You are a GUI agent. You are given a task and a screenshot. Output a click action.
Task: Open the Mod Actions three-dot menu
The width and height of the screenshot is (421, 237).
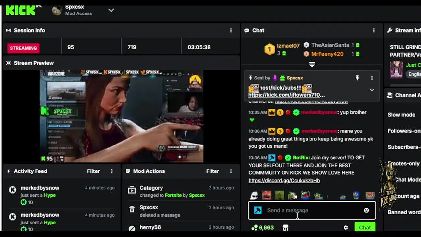(231, 171)
